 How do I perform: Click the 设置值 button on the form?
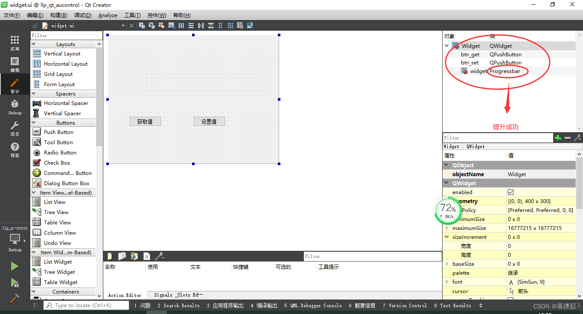[x=209, y=122]
